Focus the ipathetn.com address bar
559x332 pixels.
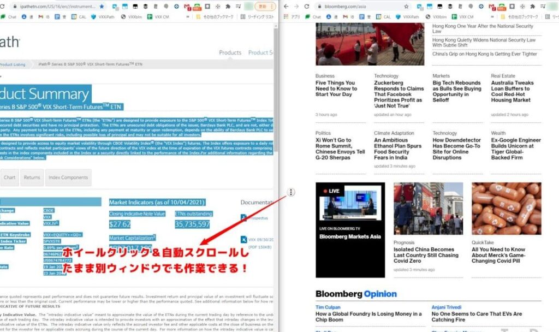(x=57, y=7)
